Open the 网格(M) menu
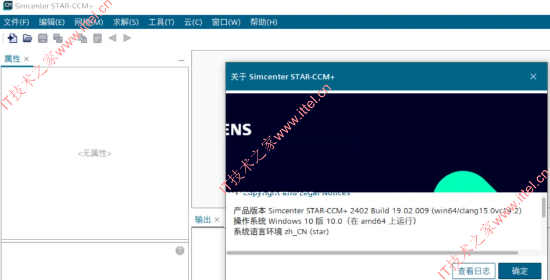This screenshot has width=550, height=280. click(89, 22)
